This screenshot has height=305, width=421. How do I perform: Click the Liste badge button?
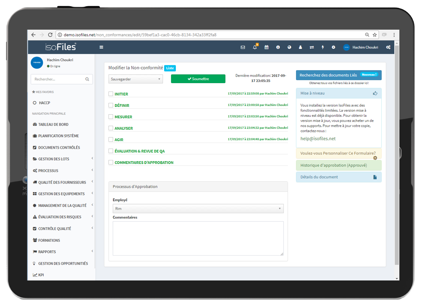pyautogui.click(x=170, y=68)
